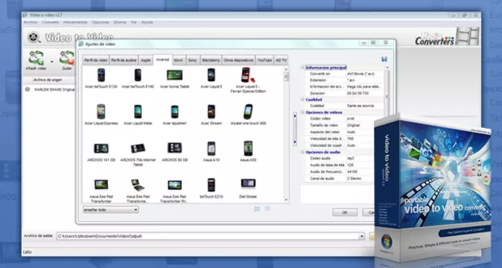Click the '44100' audio frequency value
Image resolution: width=502 pixels, height=268 pixels.
pyautogui.click(x=352, y=172)
